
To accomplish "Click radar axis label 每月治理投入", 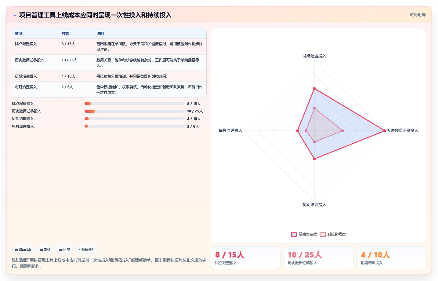I will [x=230, y=131].
